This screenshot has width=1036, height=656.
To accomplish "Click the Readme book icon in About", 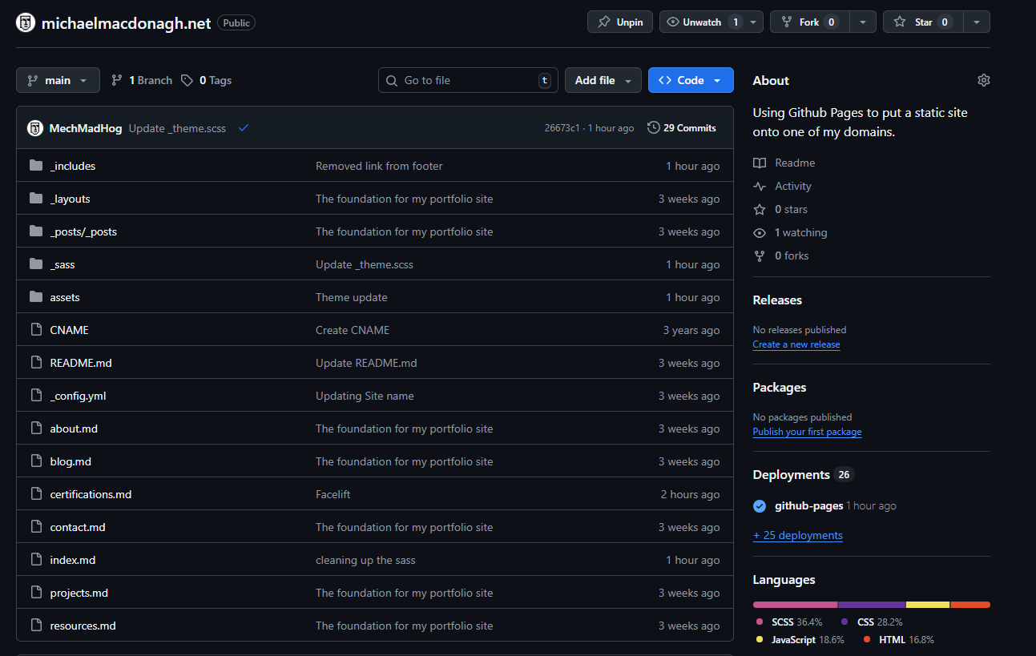I will [760, 163].
